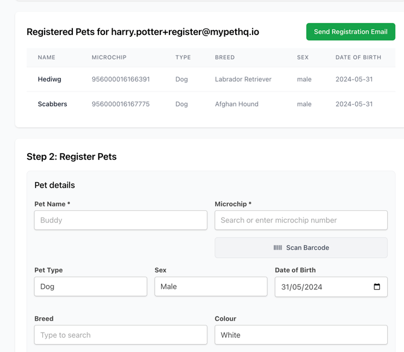
Task: Click the BREED column header
Action: tap(225, 57)
